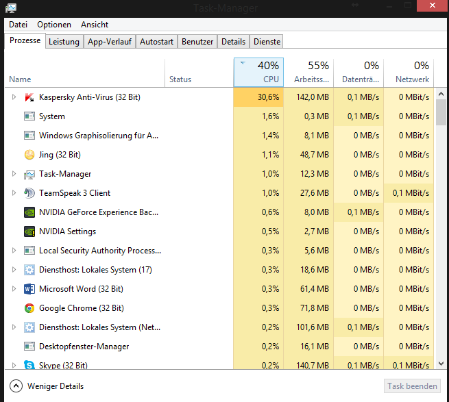Click the 142,0 MB memory value
Image resolution: width=449 pixels, height=402 pixels.
click(x=313, y=97)
